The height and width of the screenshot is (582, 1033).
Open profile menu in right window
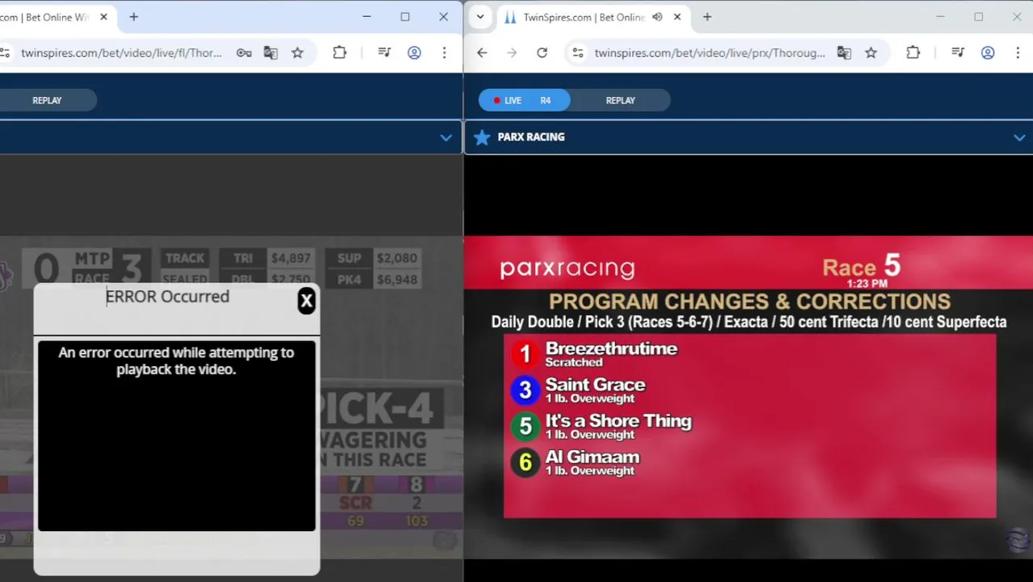988,53
